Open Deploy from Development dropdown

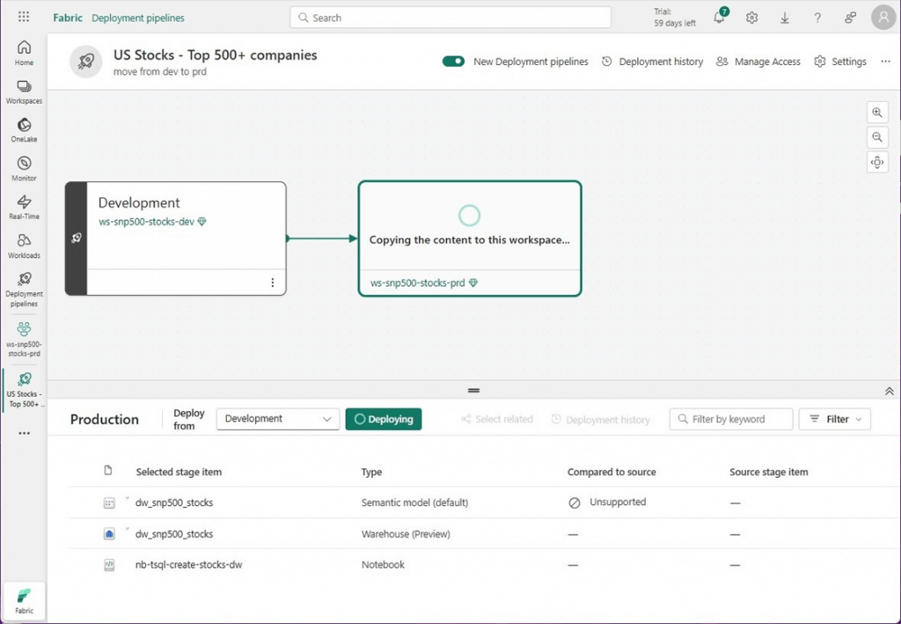tap(278, 419)
